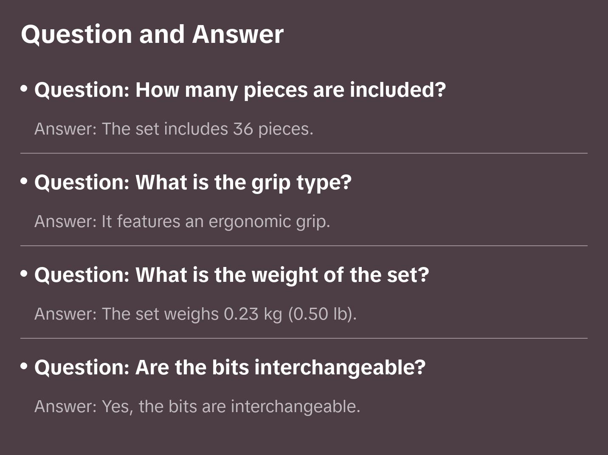Viewport: 608px width, 455px height.
Task: Expand the "Are the bits interchangeable?" question
Action: (230, 368)
